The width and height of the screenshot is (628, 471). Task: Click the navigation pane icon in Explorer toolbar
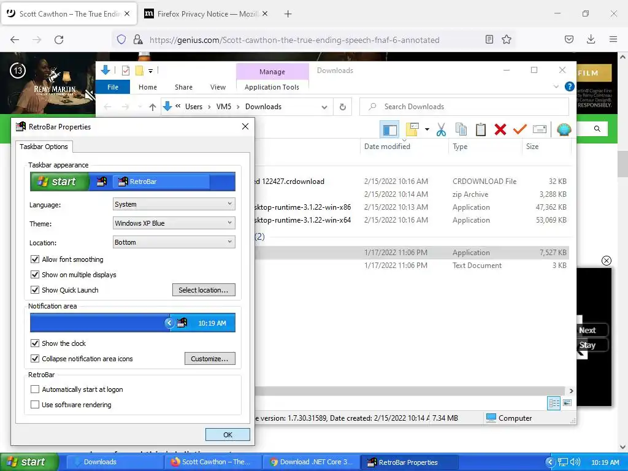389,130
